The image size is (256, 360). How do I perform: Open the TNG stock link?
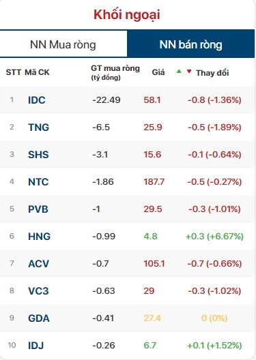pos(39,127)
